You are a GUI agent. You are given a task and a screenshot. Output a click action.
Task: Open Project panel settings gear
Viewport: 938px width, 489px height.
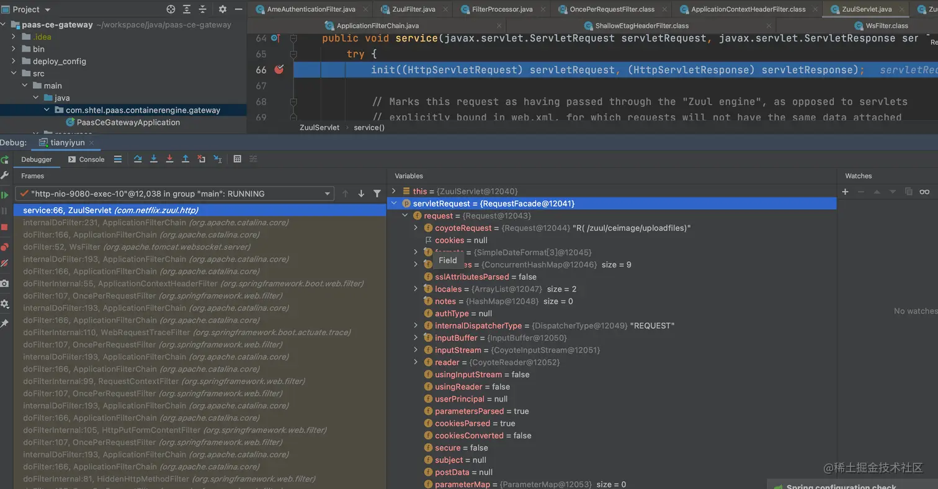223,9
